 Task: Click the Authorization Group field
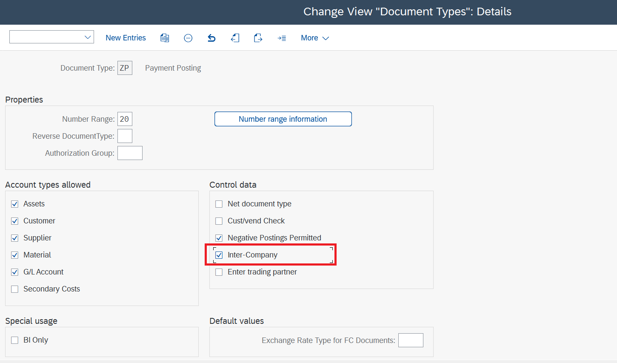pos(130,153)
